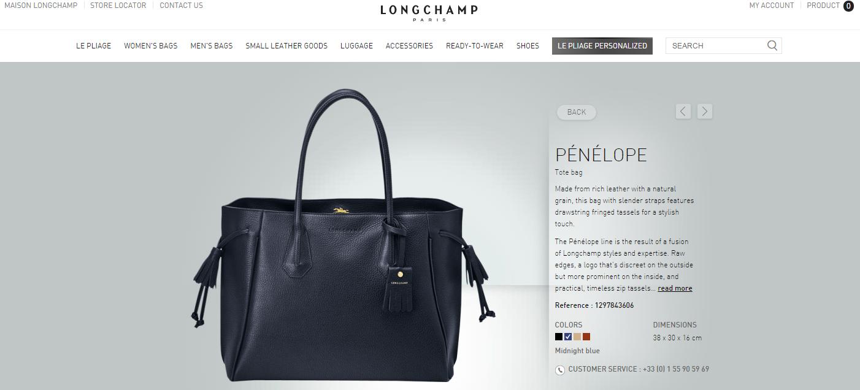Select the beige color swatch

pyautogui.click(x=577, y=337)
